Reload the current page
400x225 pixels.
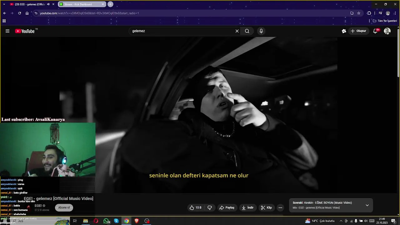click(19, 13)
